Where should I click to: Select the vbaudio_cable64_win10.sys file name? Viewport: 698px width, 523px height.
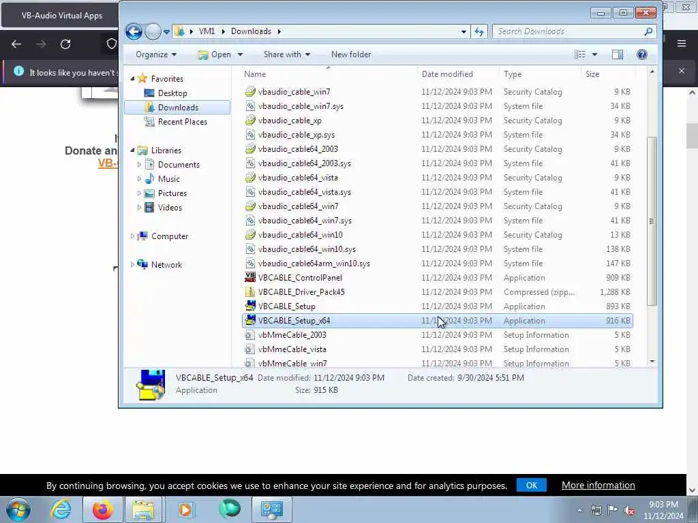pos(307,249)
